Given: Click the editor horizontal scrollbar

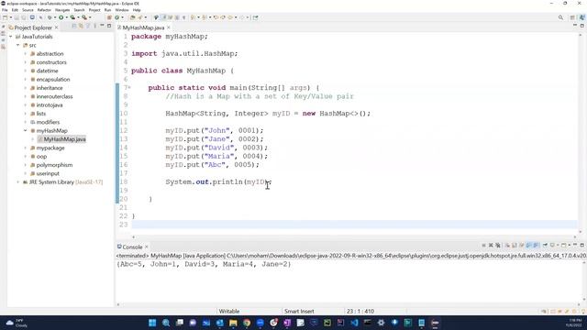Looking at the screenshot, I should click(354, 236).
